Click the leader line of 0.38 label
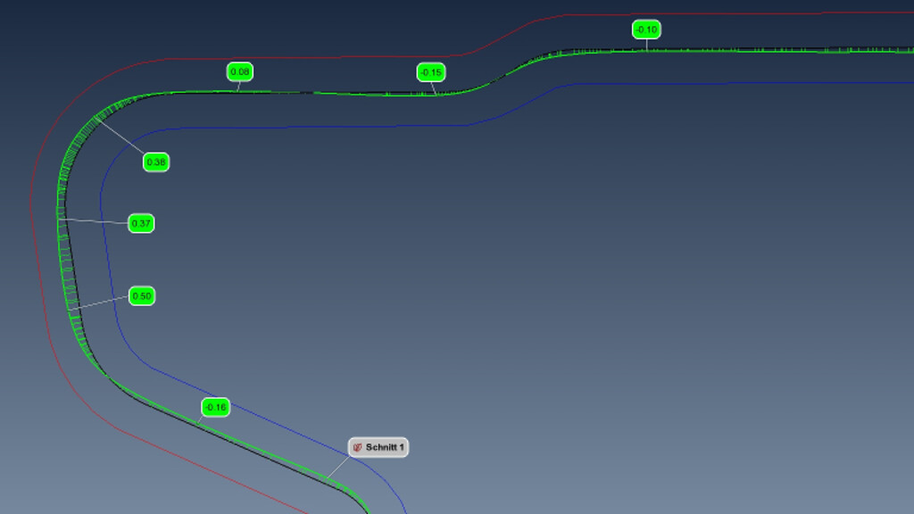The height and width of the screenshot is (514, 914). click(120, 139)
